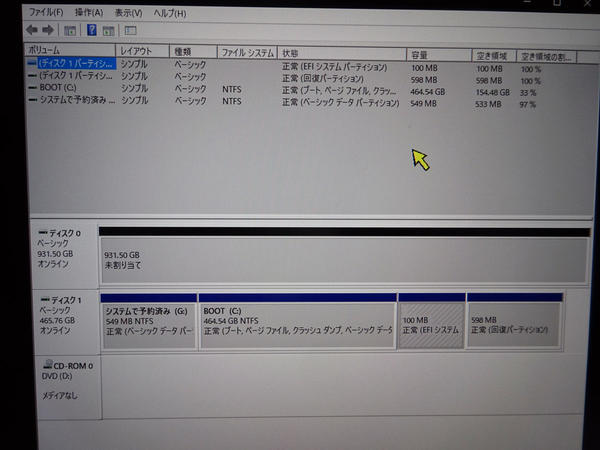Click the システムで予約済み volume drive icon
Screen dimensions: 600x450
point(32,100)
